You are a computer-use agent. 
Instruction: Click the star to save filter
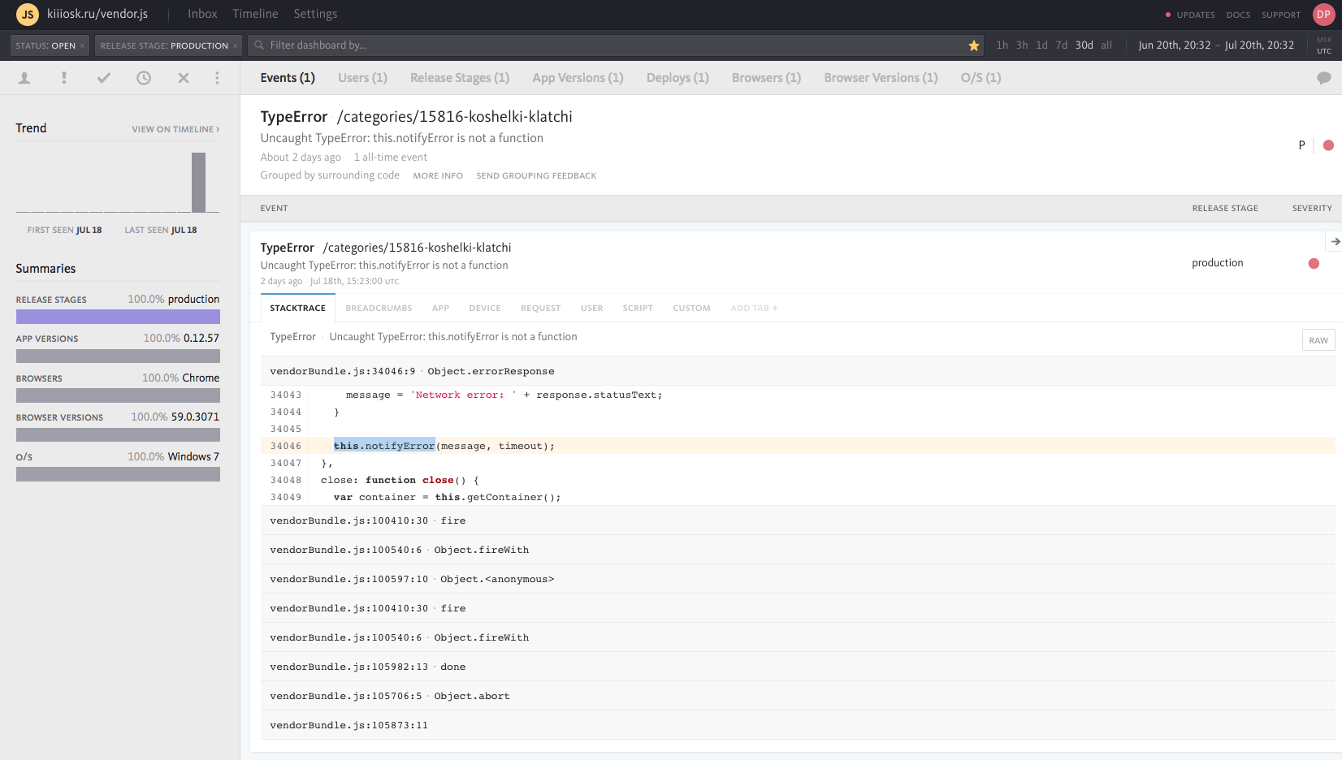coord(973,45)
